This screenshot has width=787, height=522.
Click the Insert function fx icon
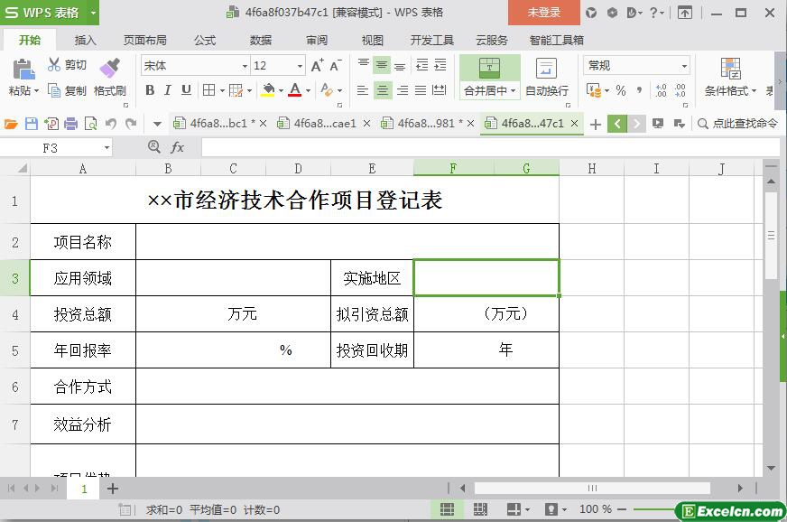point(177,147)
